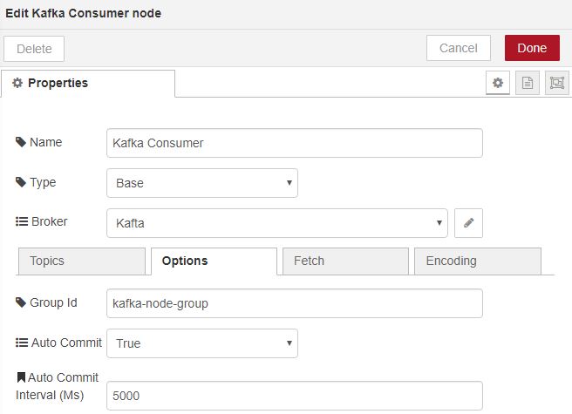Select the Properties tab
This screenshot has width=572, height=414.
(88, 84)
